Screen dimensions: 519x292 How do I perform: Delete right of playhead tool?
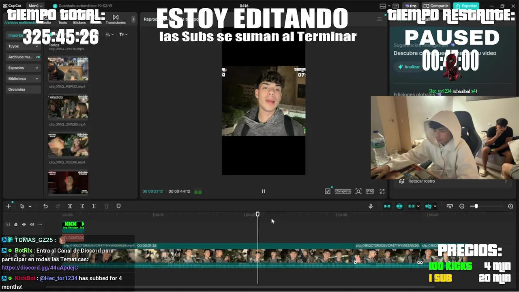pos(94,206)
